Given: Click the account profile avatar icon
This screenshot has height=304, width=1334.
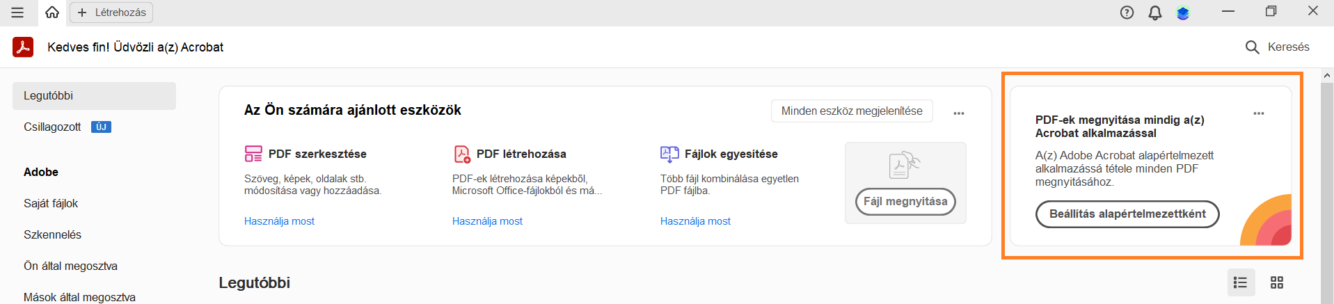Looking at the screenshot, I should coord(1183,13).
